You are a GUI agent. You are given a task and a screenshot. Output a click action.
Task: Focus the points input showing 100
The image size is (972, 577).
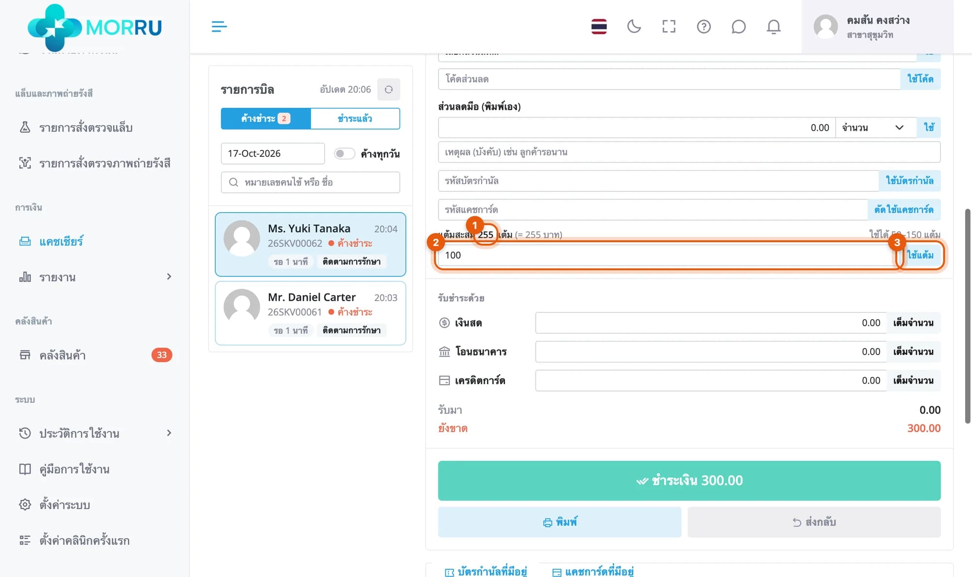tap(669, 255)
